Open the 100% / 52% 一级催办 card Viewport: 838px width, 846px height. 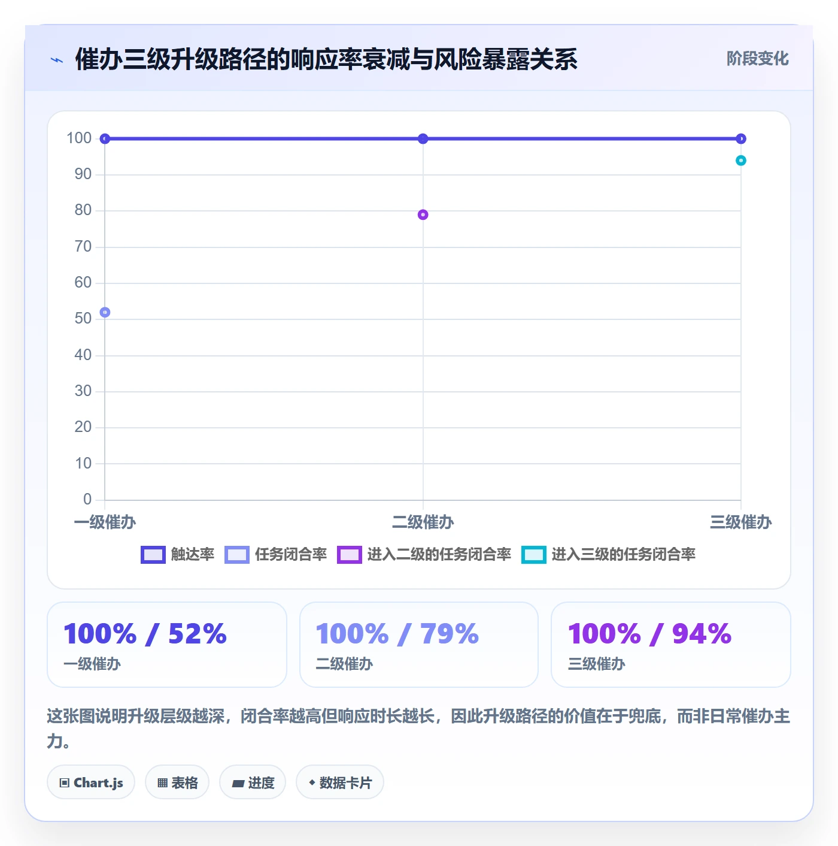coord(167,645)
